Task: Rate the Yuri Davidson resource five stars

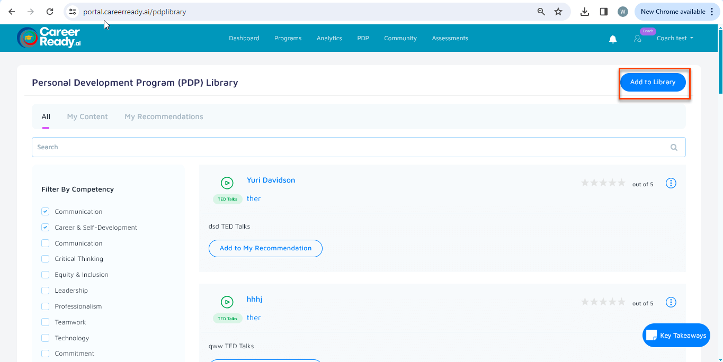Action: point(621,182)
